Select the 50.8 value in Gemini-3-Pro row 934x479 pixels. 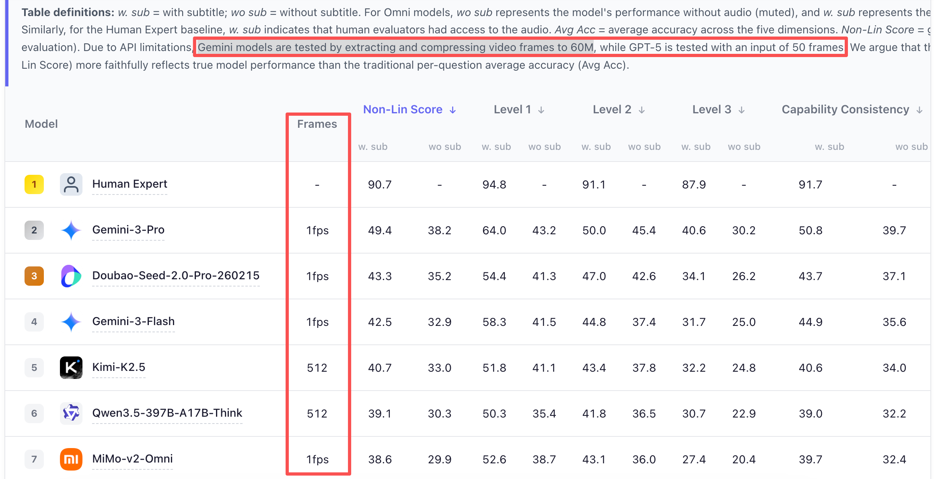(811, 231)
